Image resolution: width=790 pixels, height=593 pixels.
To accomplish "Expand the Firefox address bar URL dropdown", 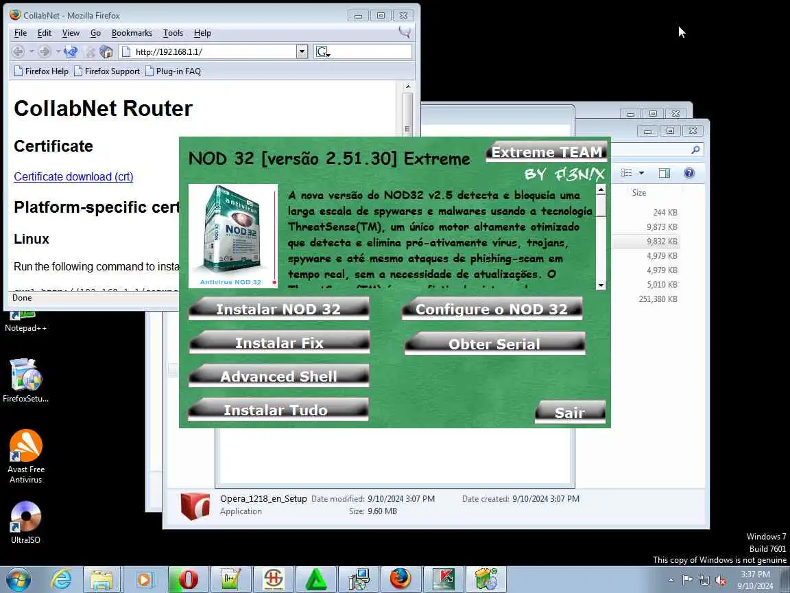I will click(x=302, y=51).
